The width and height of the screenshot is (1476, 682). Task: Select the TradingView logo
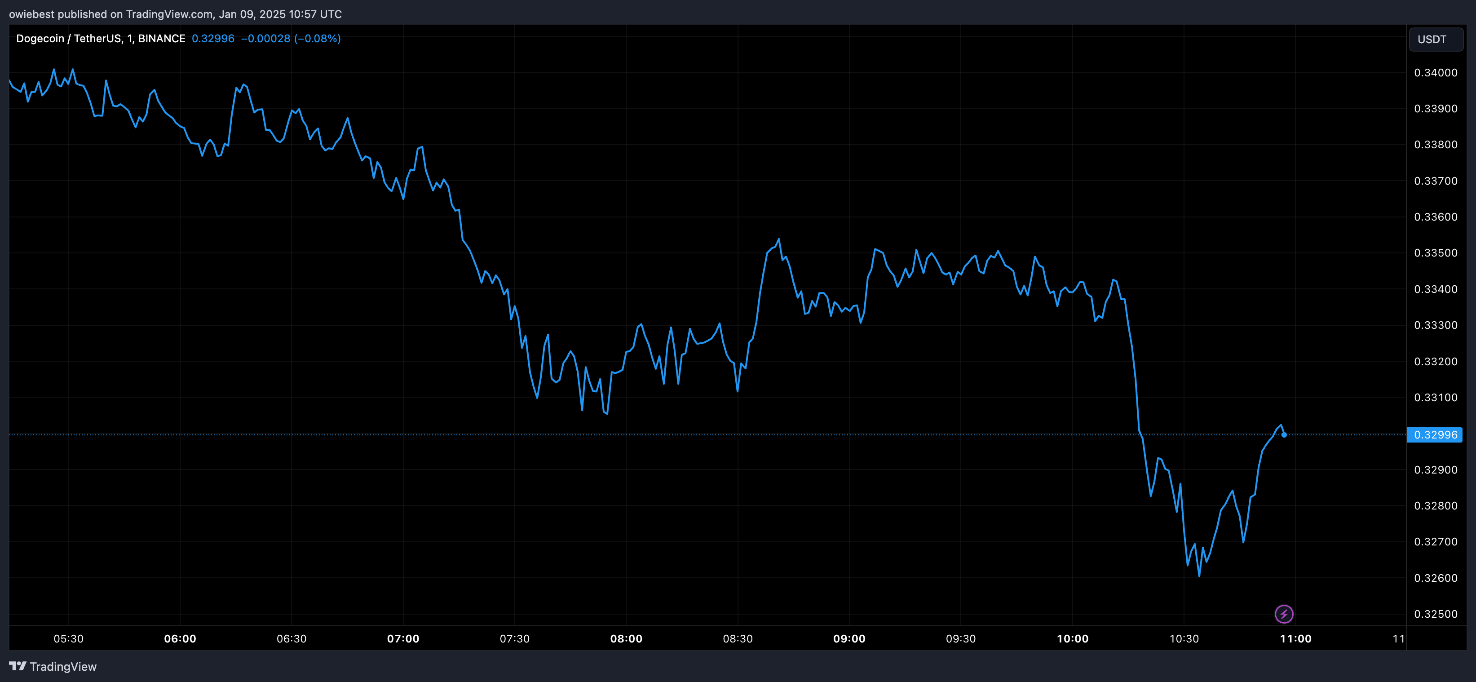click(19, 667)
